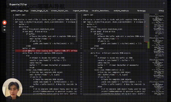Switch to the visualize_detections tab
The height and width of the screenshot is (102, 171).
coord(101,11)
